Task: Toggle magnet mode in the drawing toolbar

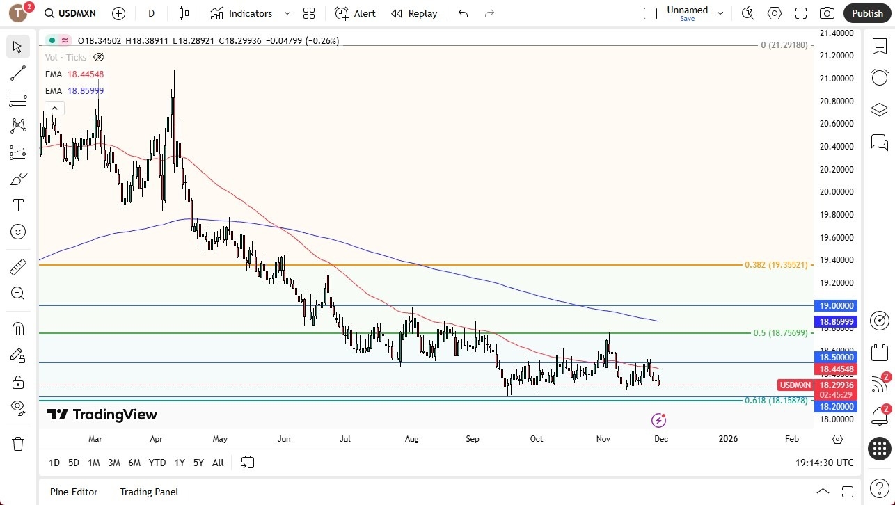Action: [x=18, y=328]
